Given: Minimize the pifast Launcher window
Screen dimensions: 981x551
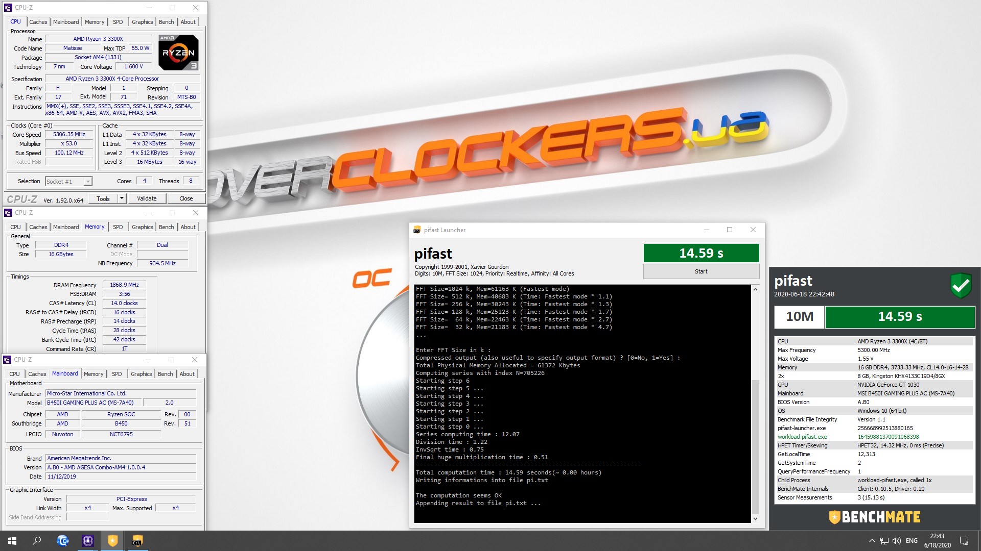Looking at the screenshot, I should (707, 230).
